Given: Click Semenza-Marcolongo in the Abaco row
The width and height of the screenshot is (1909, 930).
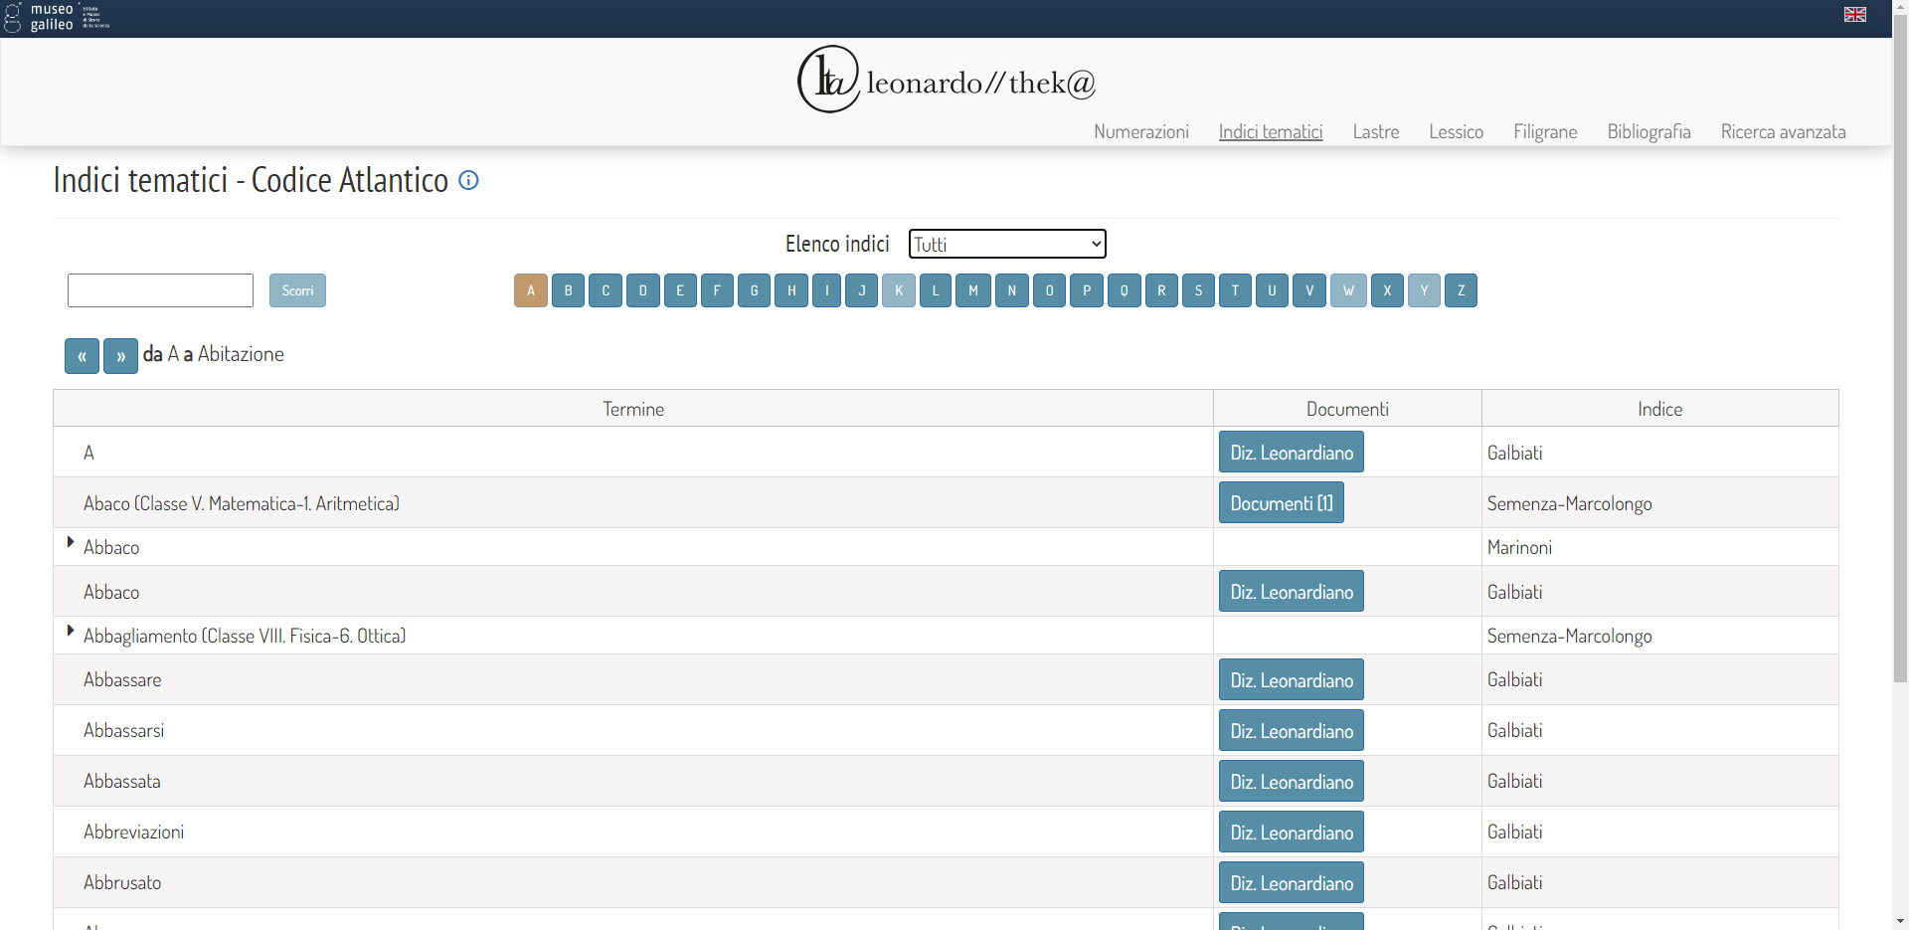Looking at the screenshot, I should pos(1569,503).
